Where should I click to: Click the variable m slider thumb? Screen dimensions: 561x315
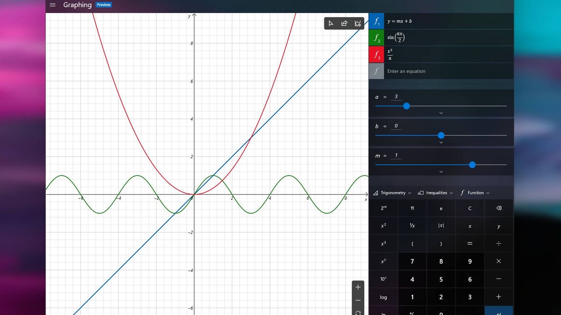pos(472,165)
